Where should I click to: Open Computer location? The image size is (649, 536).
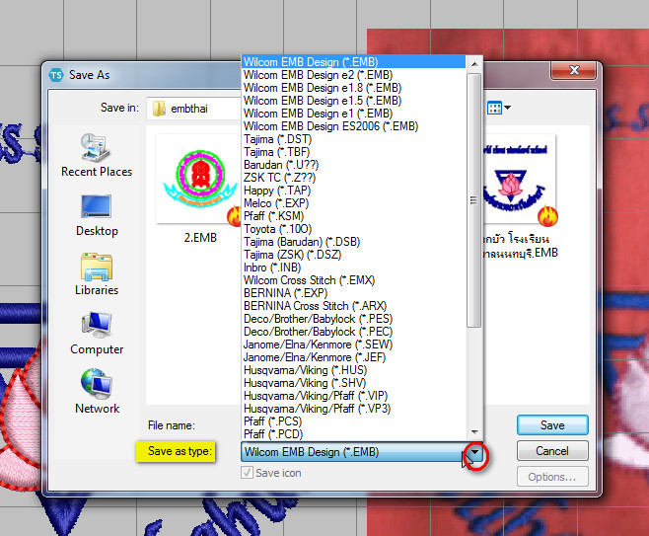(x=97, y=334)
